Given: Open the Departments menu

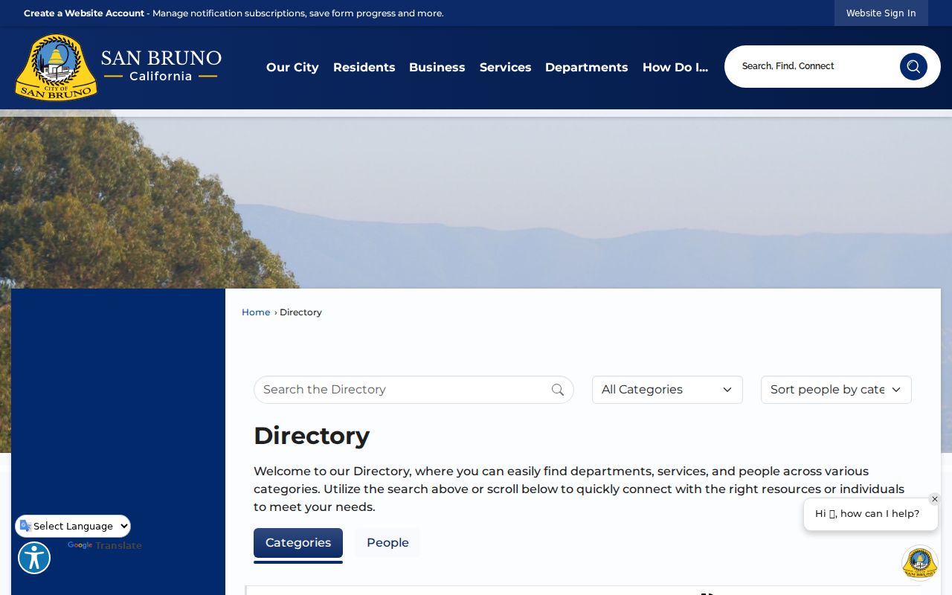Looking at the screenshot, I should [x=586, y=67].
